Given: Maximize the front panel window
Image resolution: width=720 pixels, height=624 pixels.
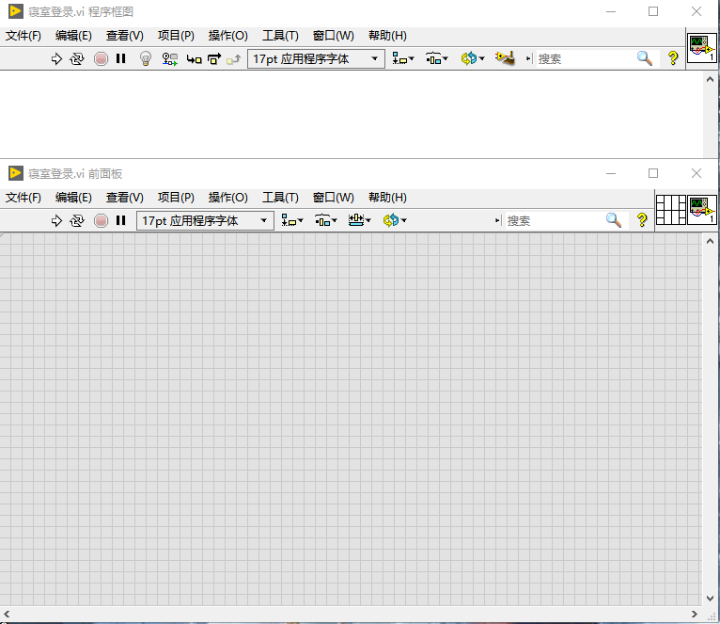Looking at the screenshot, I should point(653,173).
